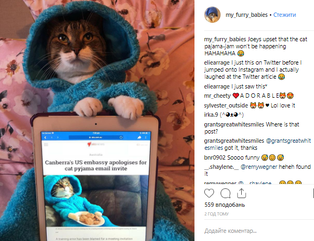Open the 2 год тому timestamp
The width and height of the screenshot is (314, 241).
[x=216, y=214]
